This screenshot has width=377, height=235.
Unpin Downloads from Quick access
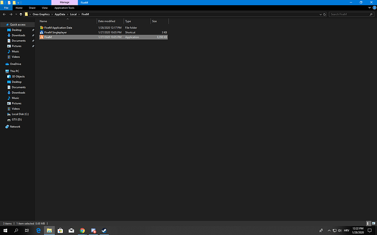tap(33, 35)
